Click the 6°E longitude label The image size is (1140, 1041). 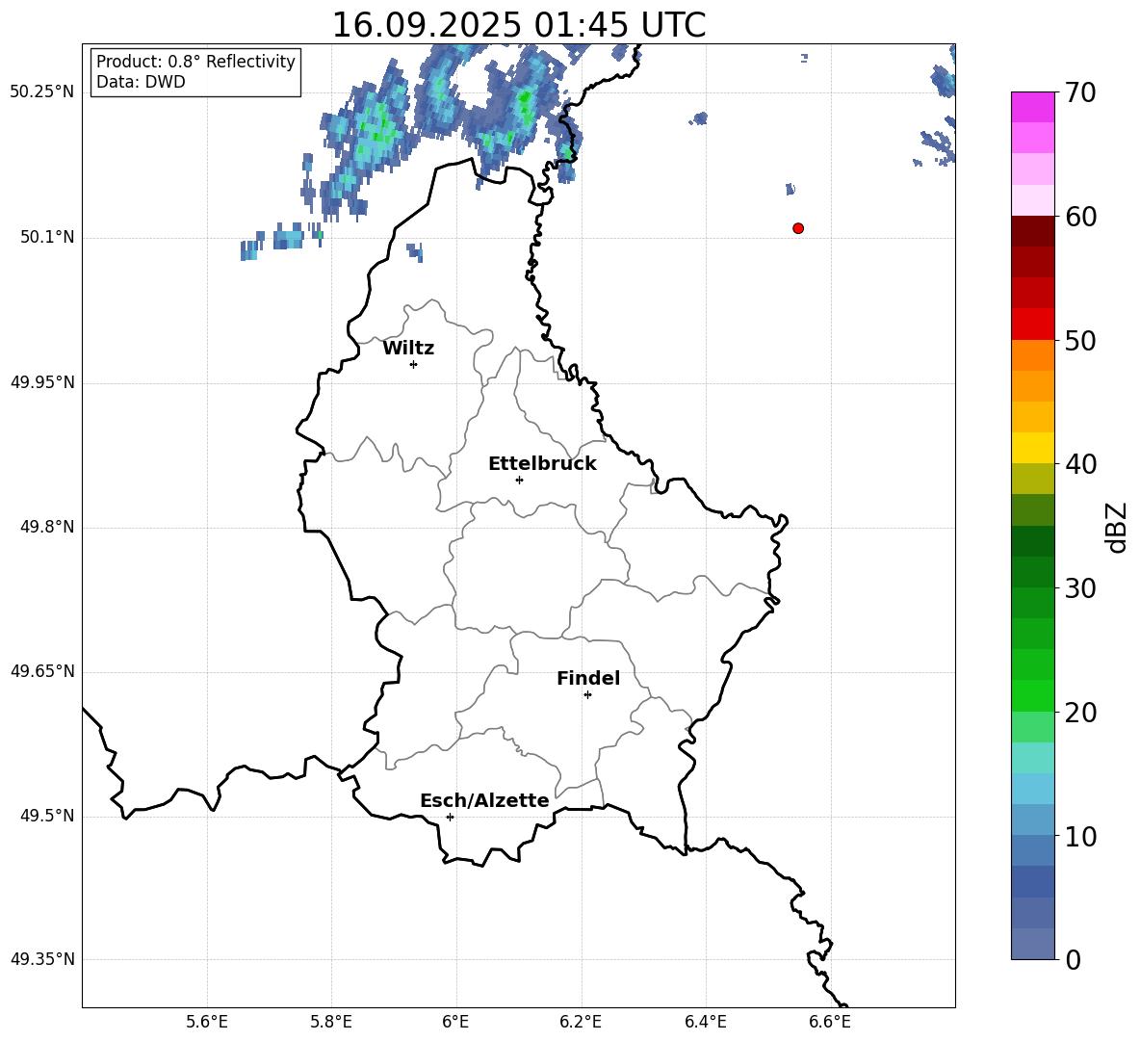455,1022
